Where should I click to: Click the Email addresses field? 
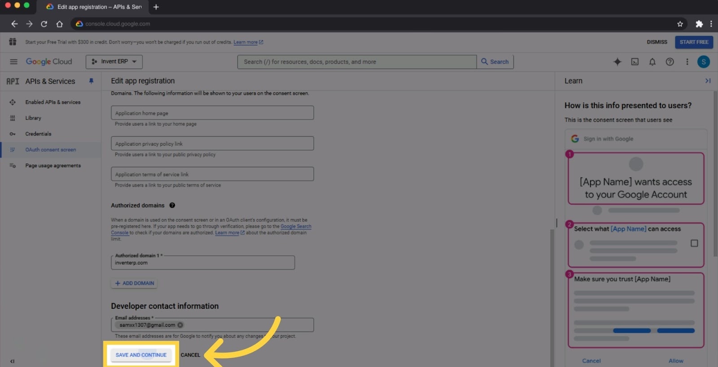212,325
